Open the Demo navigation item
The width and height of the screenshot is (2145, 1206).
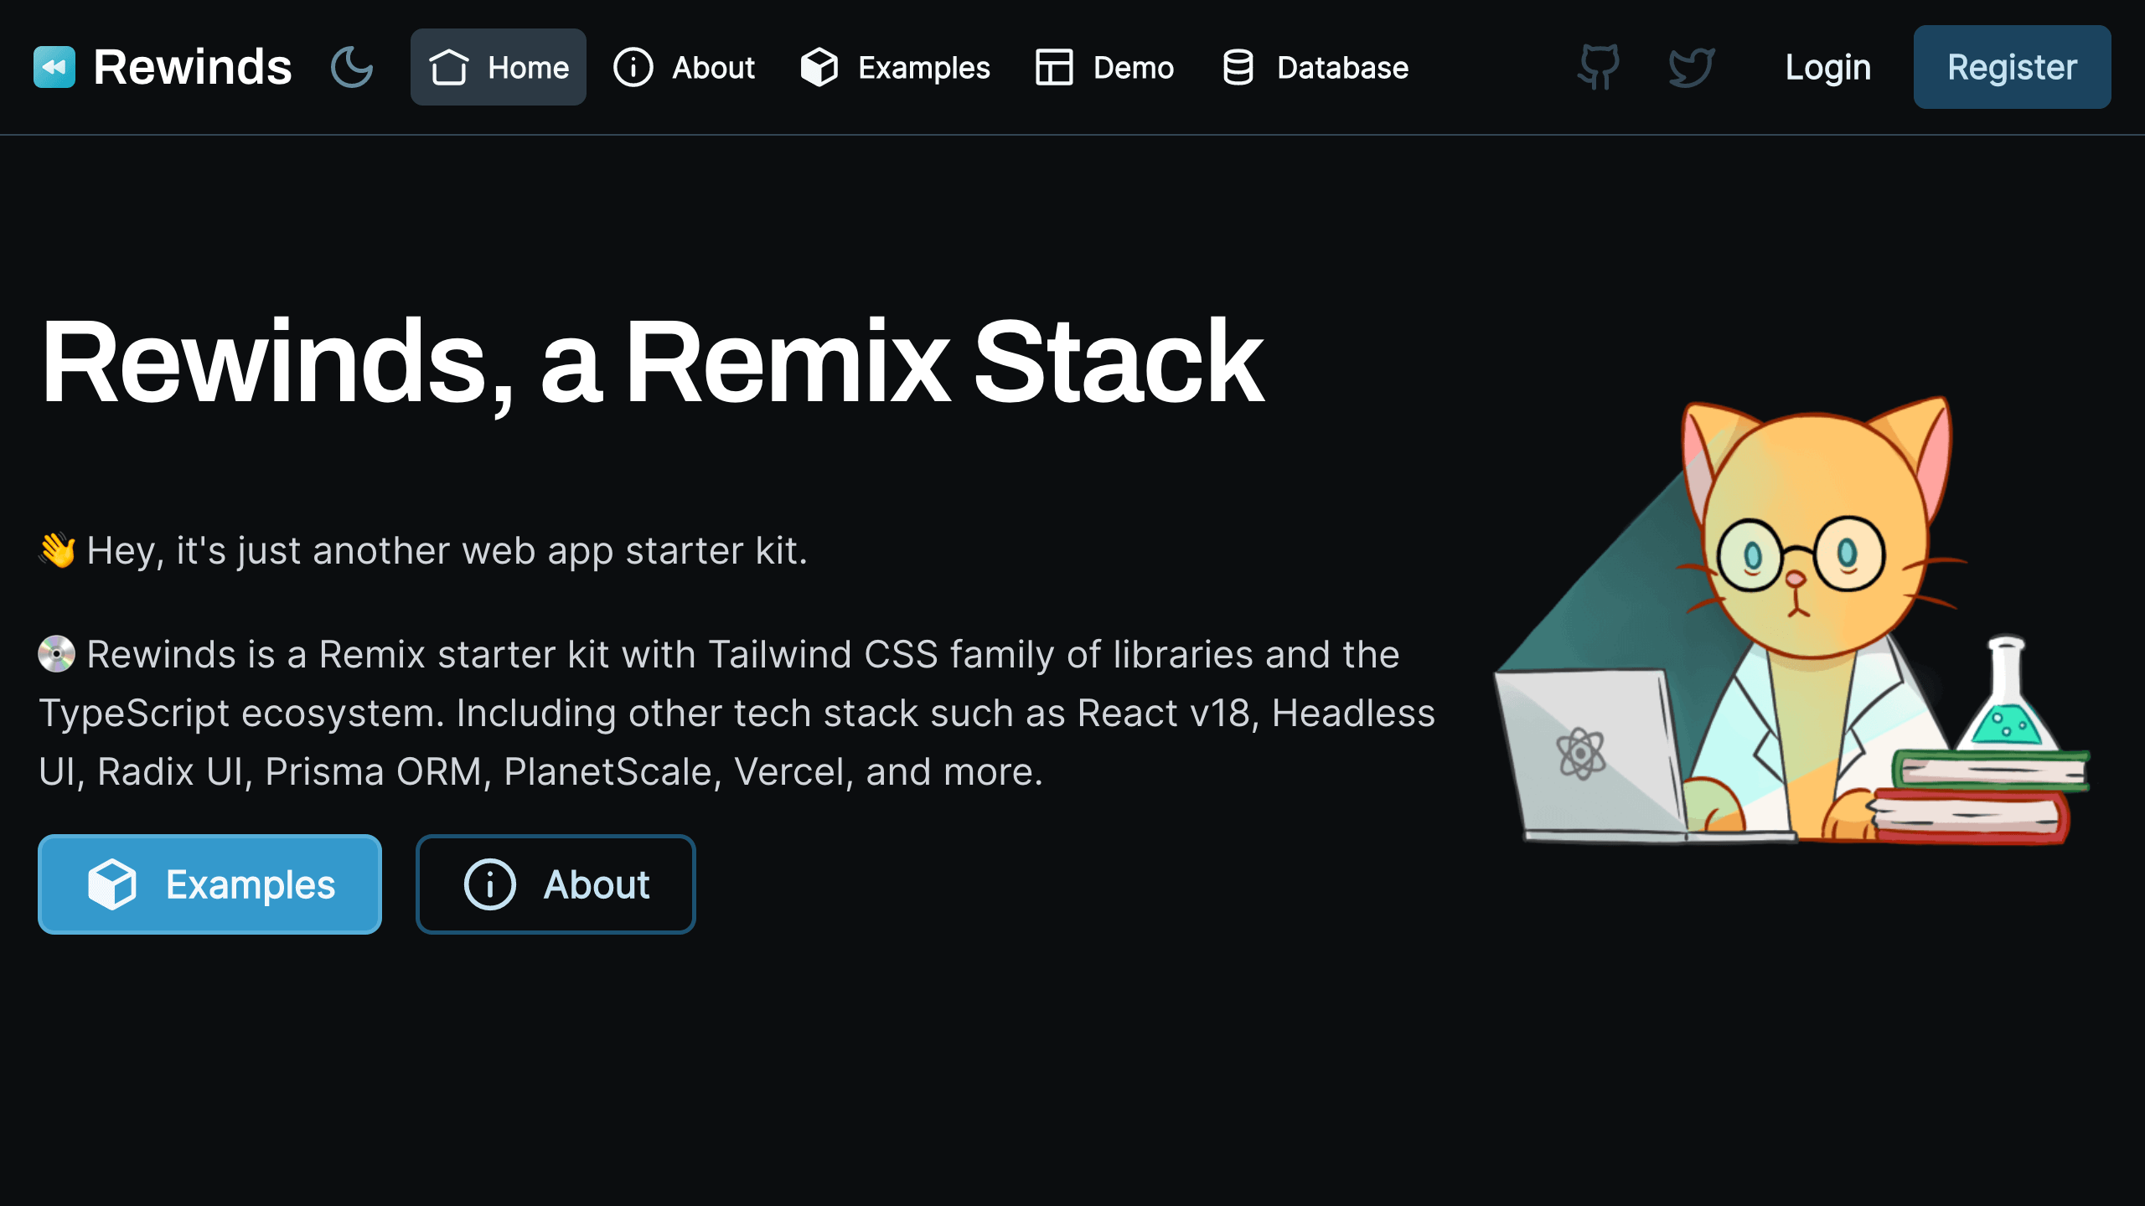coord(1133,67)
